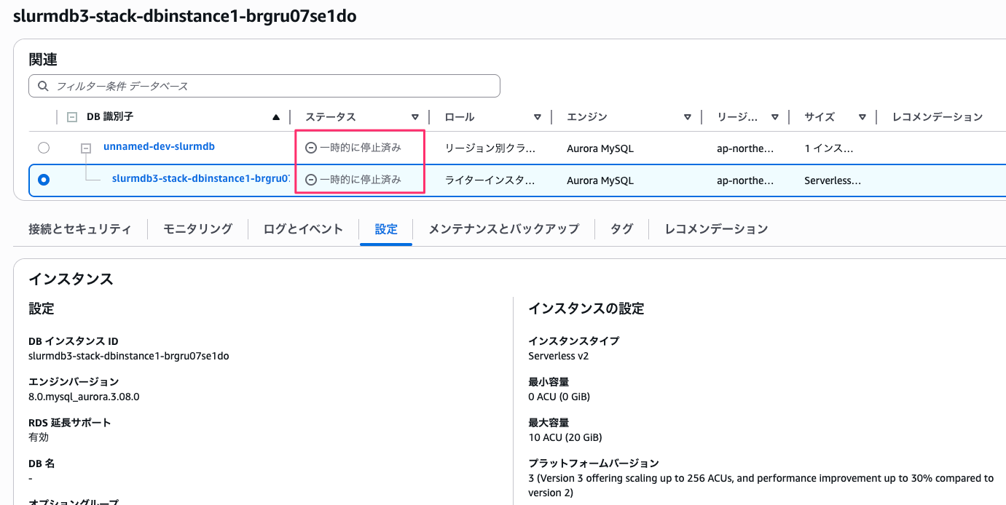Open the ステータス column filter dropdown
1006x505 pixels.
point(414,116)
